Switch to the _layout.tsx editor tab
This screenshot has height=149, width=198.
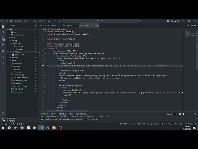[x=70, y=25]
